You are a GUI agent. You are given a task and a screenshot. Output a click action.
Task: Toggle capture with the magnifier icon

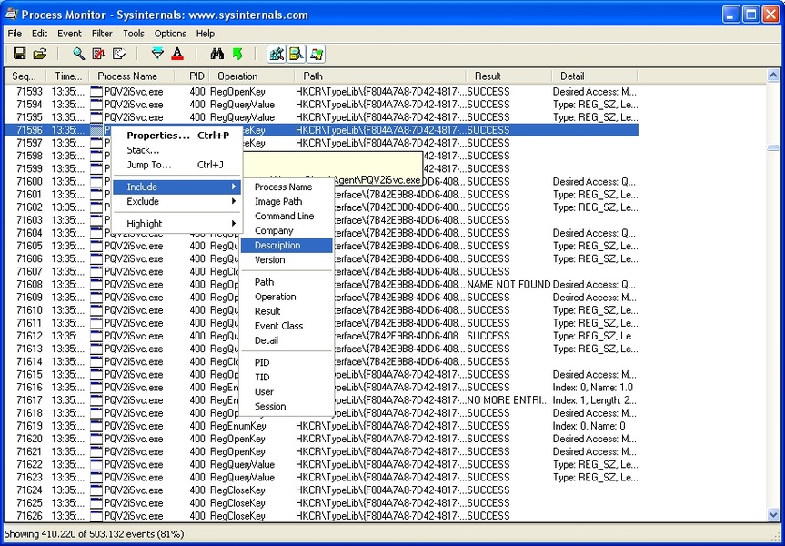(78, 54)
